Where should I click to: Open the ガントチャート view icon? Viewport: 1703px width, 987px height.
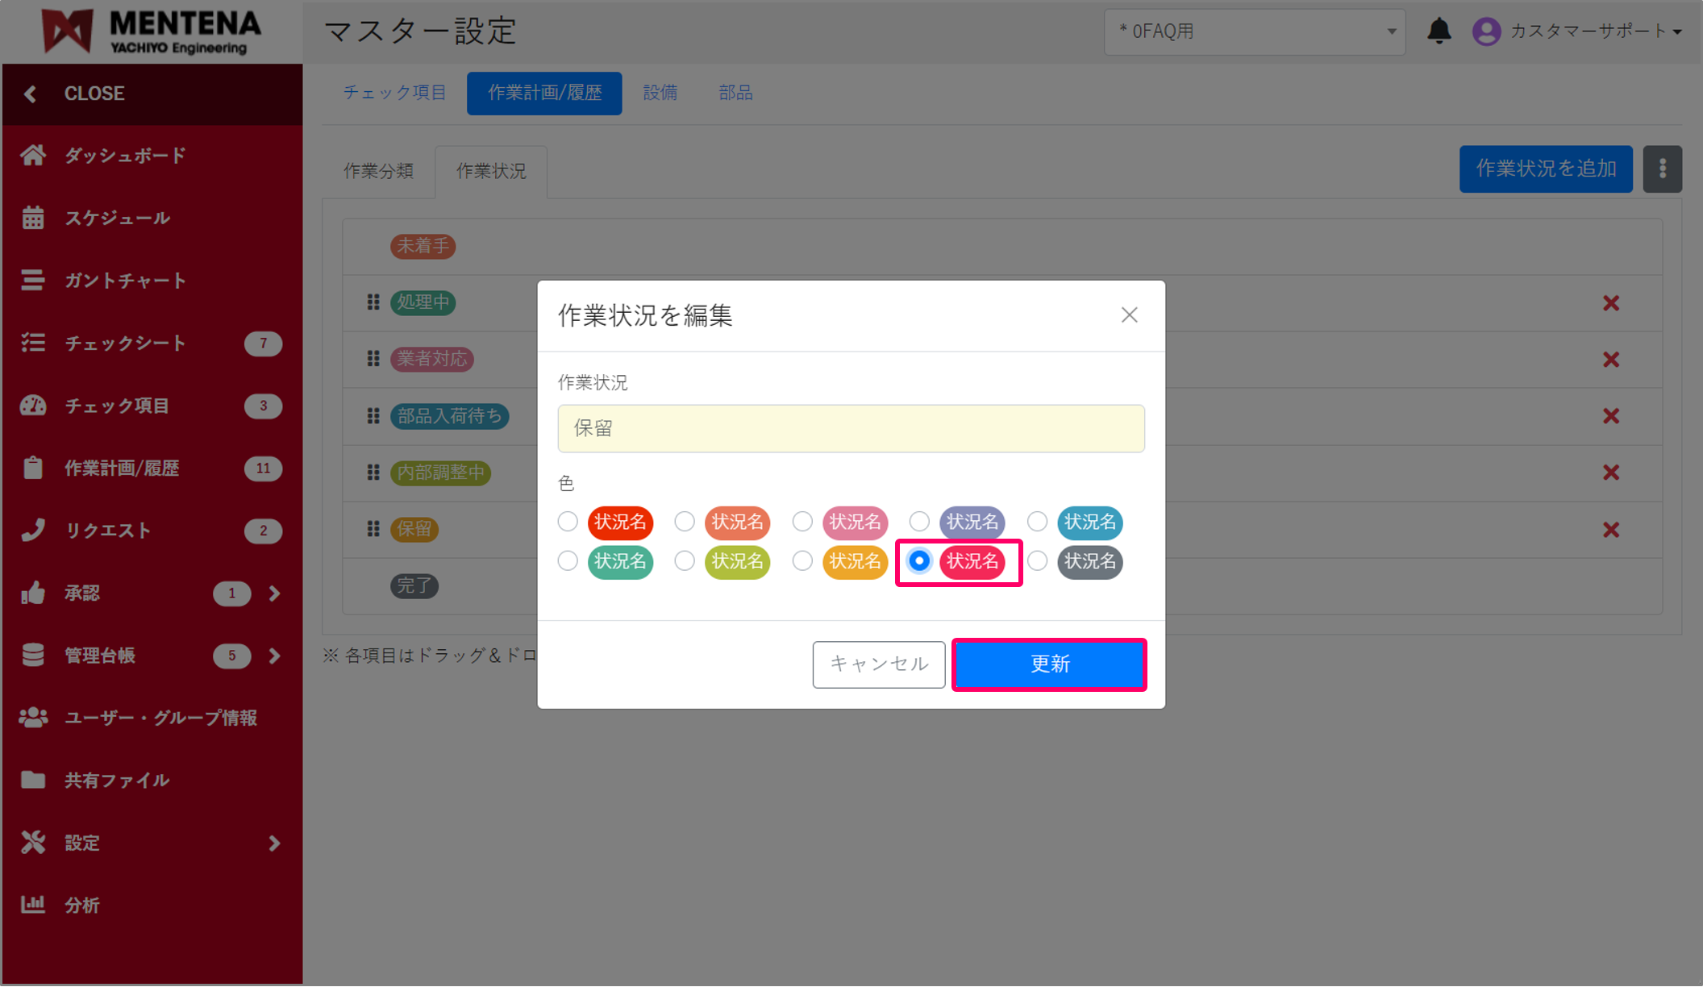(x=33, y=280)
